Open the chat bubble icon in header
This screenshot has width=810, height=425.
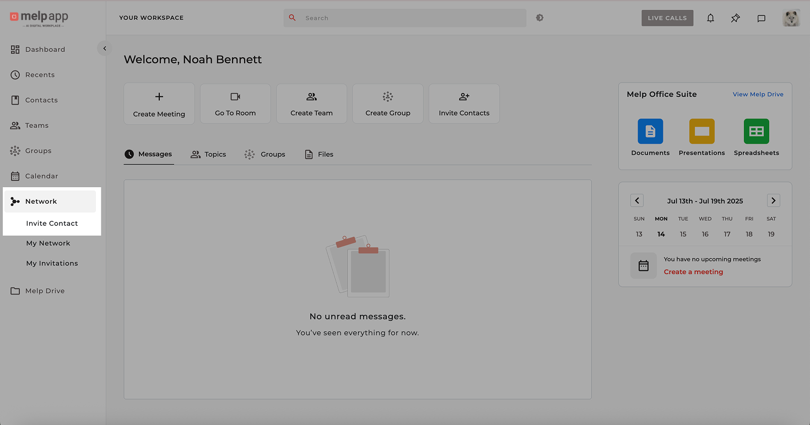(x=761, y=18)
